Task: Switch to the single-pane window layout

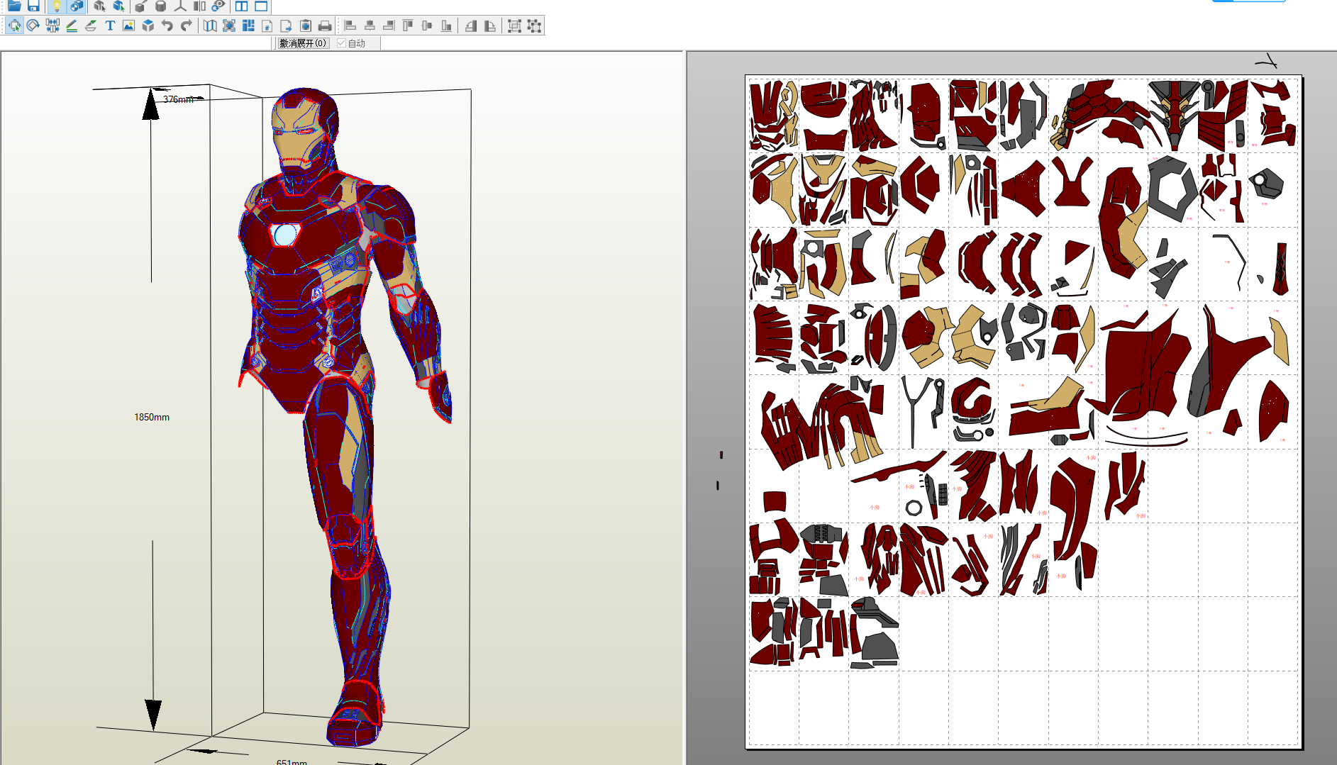Action: pos(261,6)
